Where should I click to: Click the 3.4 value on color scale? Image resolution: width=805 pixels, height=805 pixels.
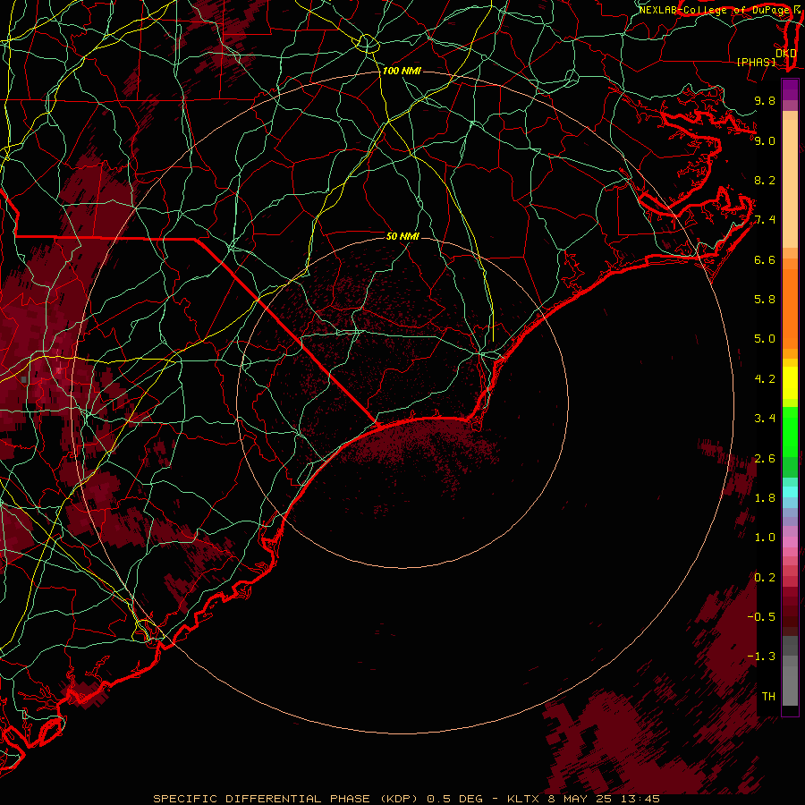pos(765,419)
